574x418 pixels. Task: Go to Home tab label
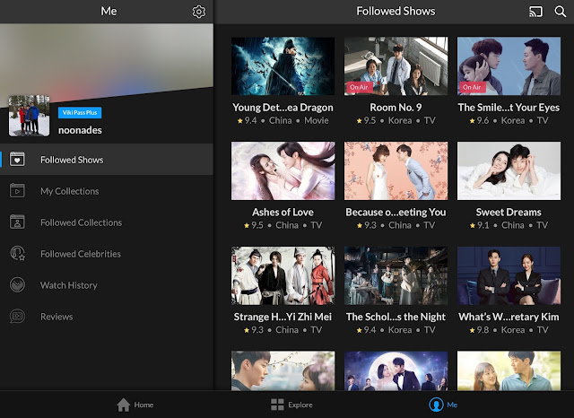point(143,405)
